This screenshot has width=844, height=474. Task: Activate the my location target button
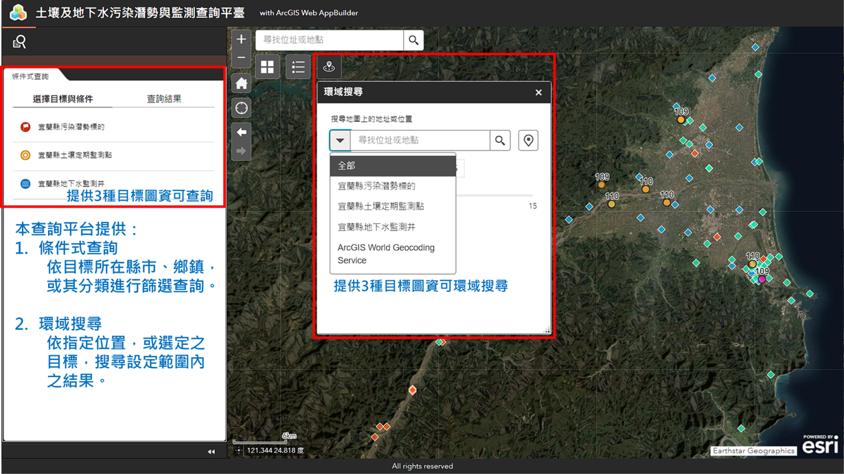pos(241,109)
